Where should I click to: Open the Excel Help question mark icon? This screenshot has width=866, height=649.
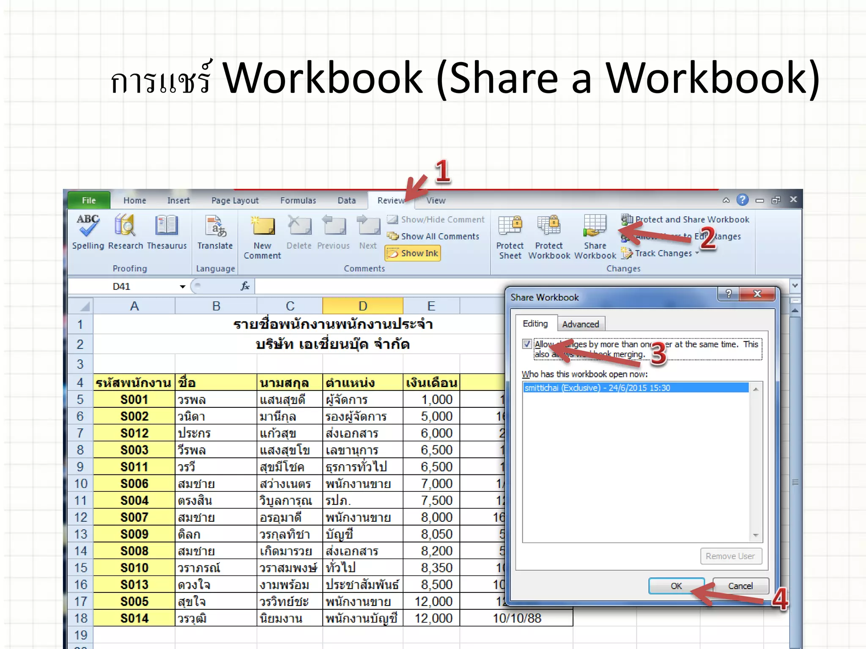click(743, 200)
